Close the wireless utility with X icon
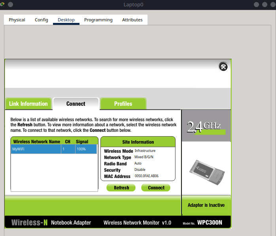276x236 pixels. pyautogui.click(x=223, y=67)
